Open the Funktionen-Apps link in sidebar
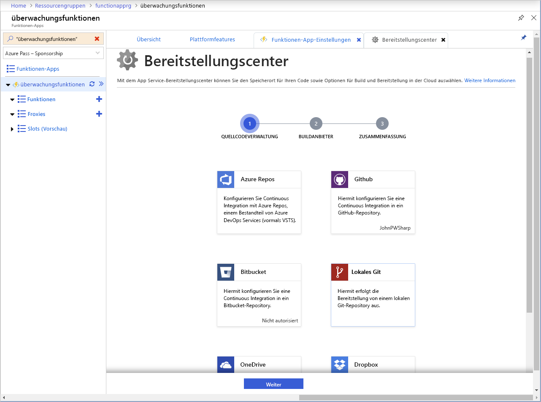This screenshot has width=541, height=402. tap(38, 69)
